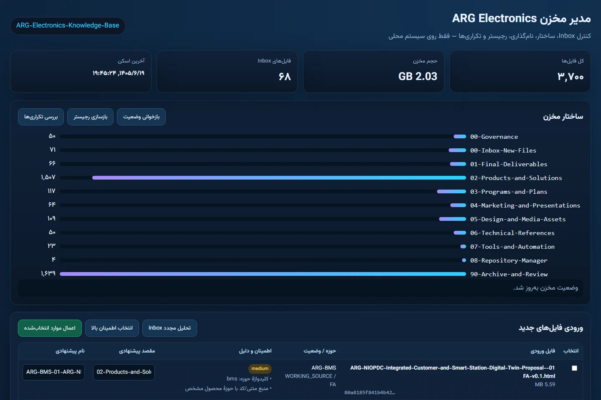This screenshot has width=601, height=400.
Task: Open the ARG-Electronics-Knowledge-Base badge
Action: click(x=68, y=25)
